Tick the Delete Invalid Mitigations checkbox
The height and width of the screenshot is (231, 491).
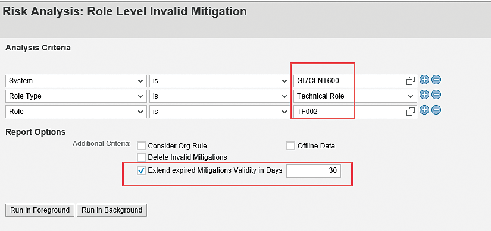click(142, 157)
